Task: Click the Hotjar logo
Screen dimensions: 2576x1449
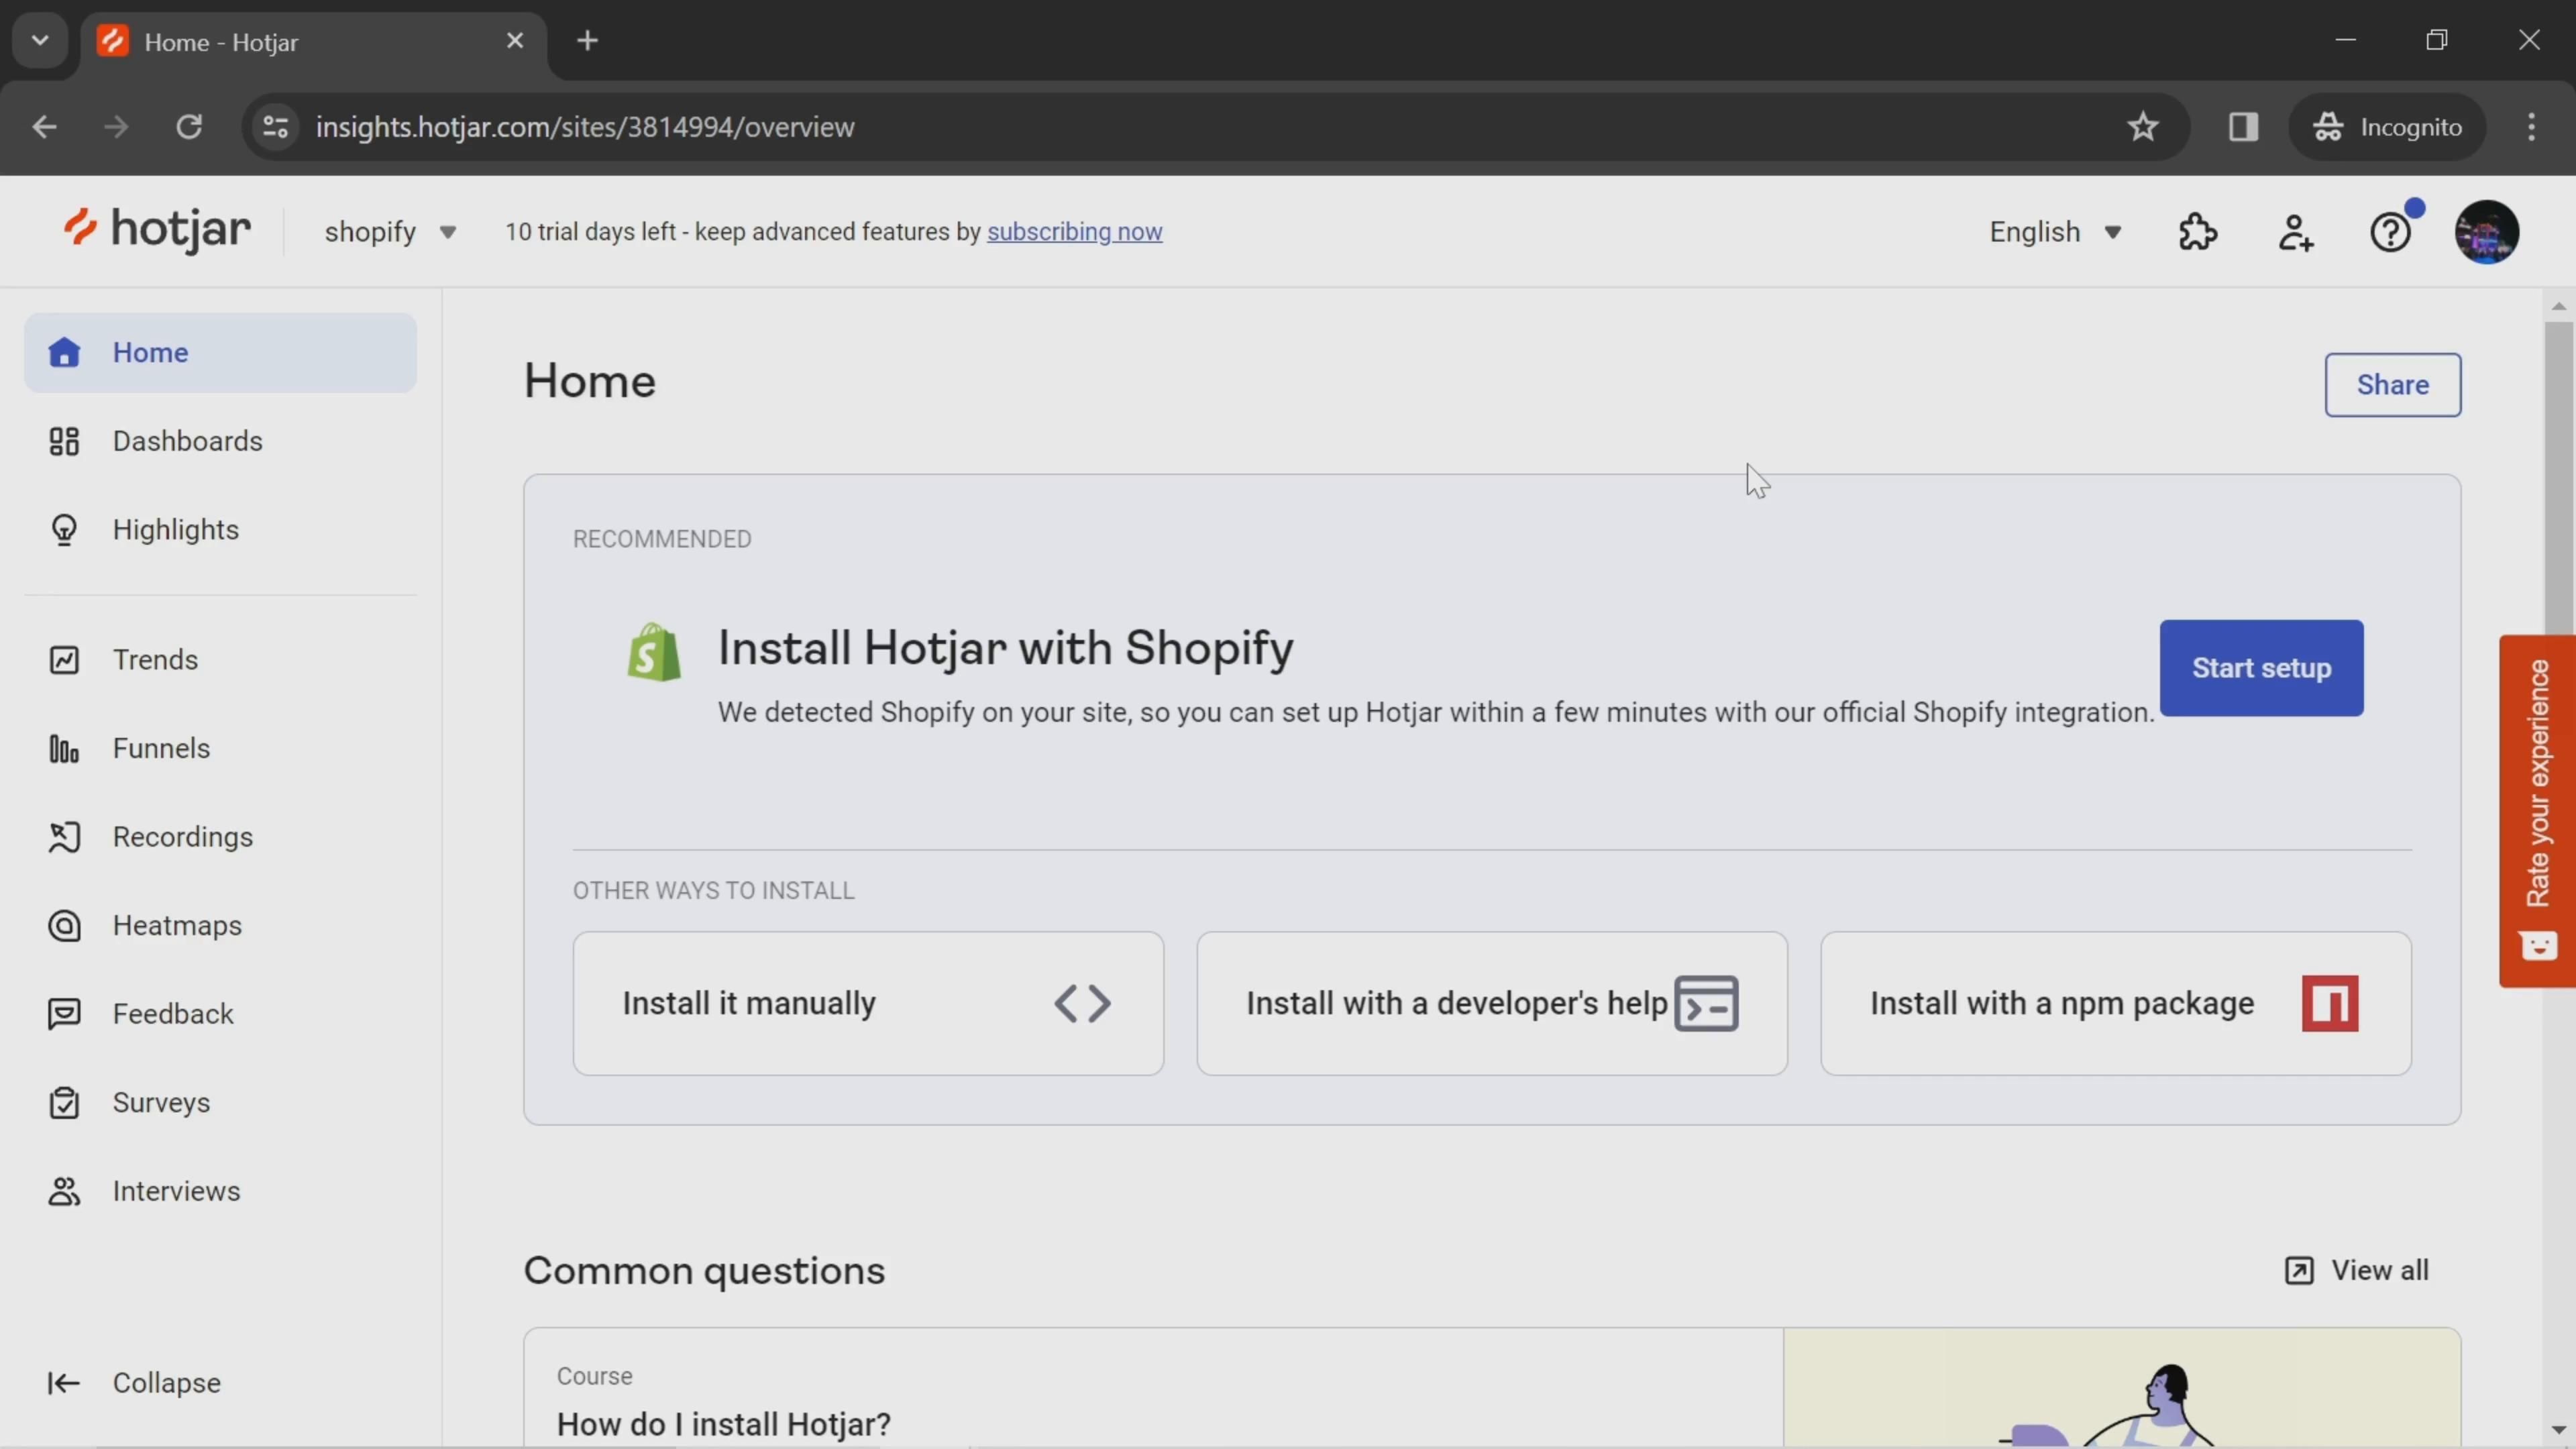Action: [157, 230]
